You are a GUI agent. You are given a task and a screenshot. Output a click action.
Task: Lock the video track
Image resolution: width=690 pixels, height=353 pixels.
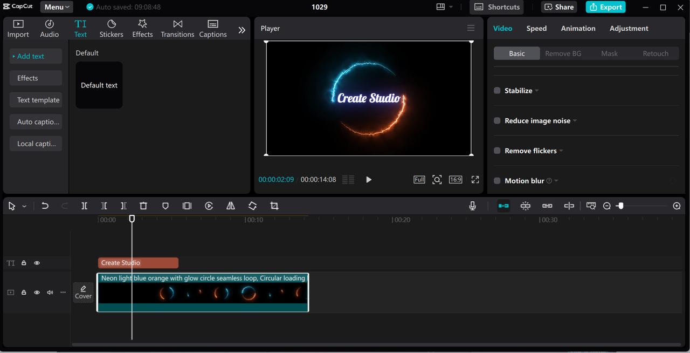coord(24,293)
